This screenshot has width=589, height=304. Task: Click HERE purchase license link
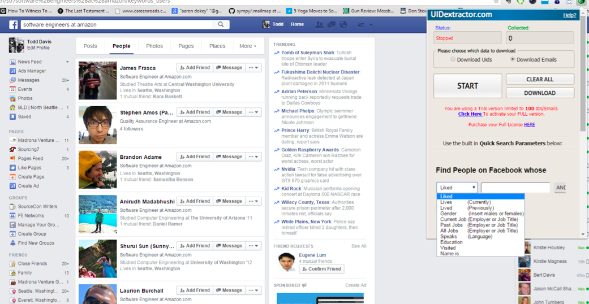coord(529,124)
